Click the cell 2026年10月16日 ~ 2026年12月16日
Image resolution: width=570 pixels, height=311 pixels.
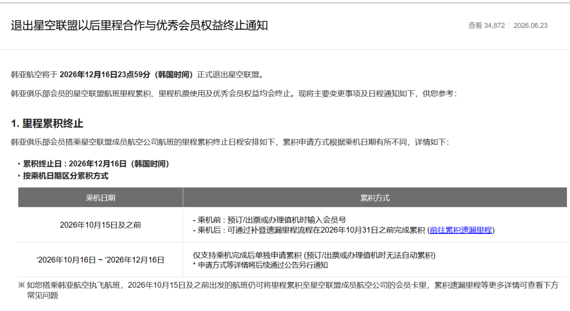pyautogui.click(x=101, y=260)
